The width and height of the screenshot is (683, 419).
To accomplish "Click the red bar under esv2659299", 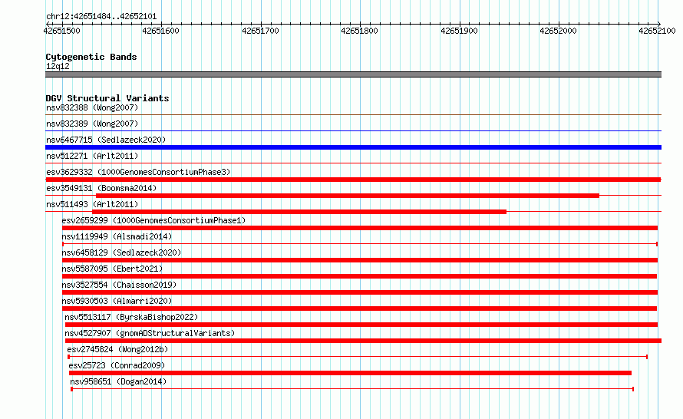I will pyautogui.click(x=360, y=228).
